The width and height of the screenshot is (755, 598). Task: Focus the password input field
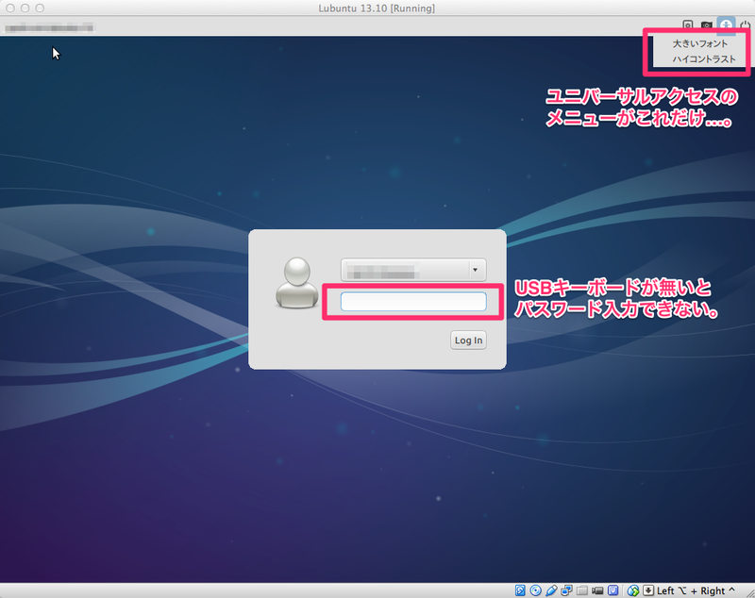tap(413, 302)
